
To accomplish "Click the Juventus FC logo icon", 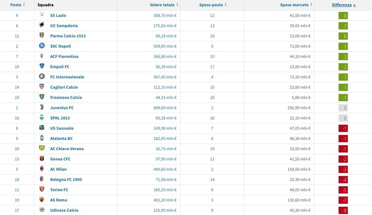I will click(x=42, y=107).
